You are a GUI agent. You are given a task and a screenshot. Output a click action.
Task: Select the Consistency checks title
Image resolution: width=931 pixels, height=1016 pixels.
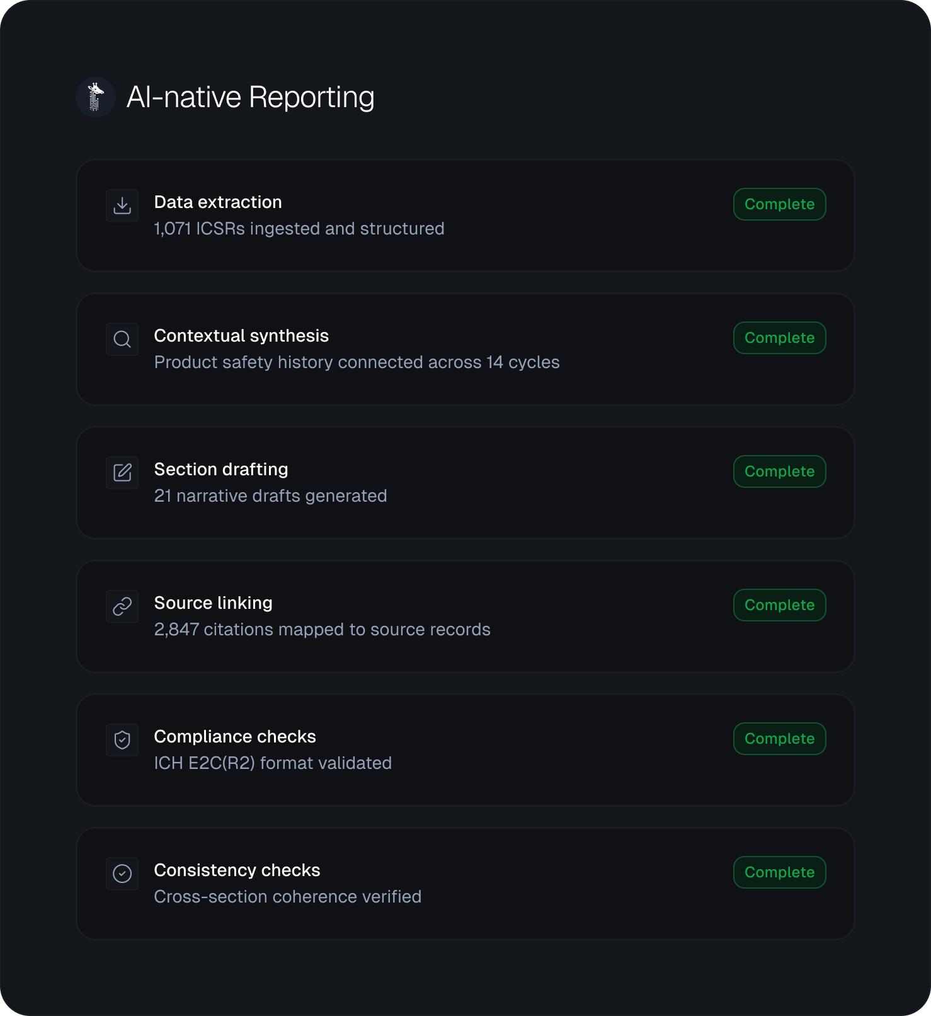point(237,870)
